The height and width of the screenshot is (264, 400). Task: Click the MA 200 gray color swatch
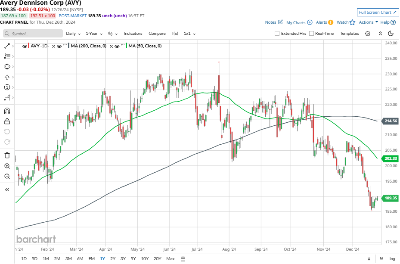69,46
